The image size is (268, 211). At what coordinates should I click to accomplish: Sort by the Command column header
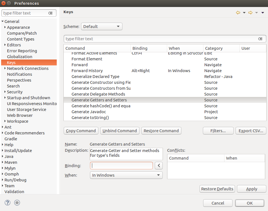tap(97, 48)
